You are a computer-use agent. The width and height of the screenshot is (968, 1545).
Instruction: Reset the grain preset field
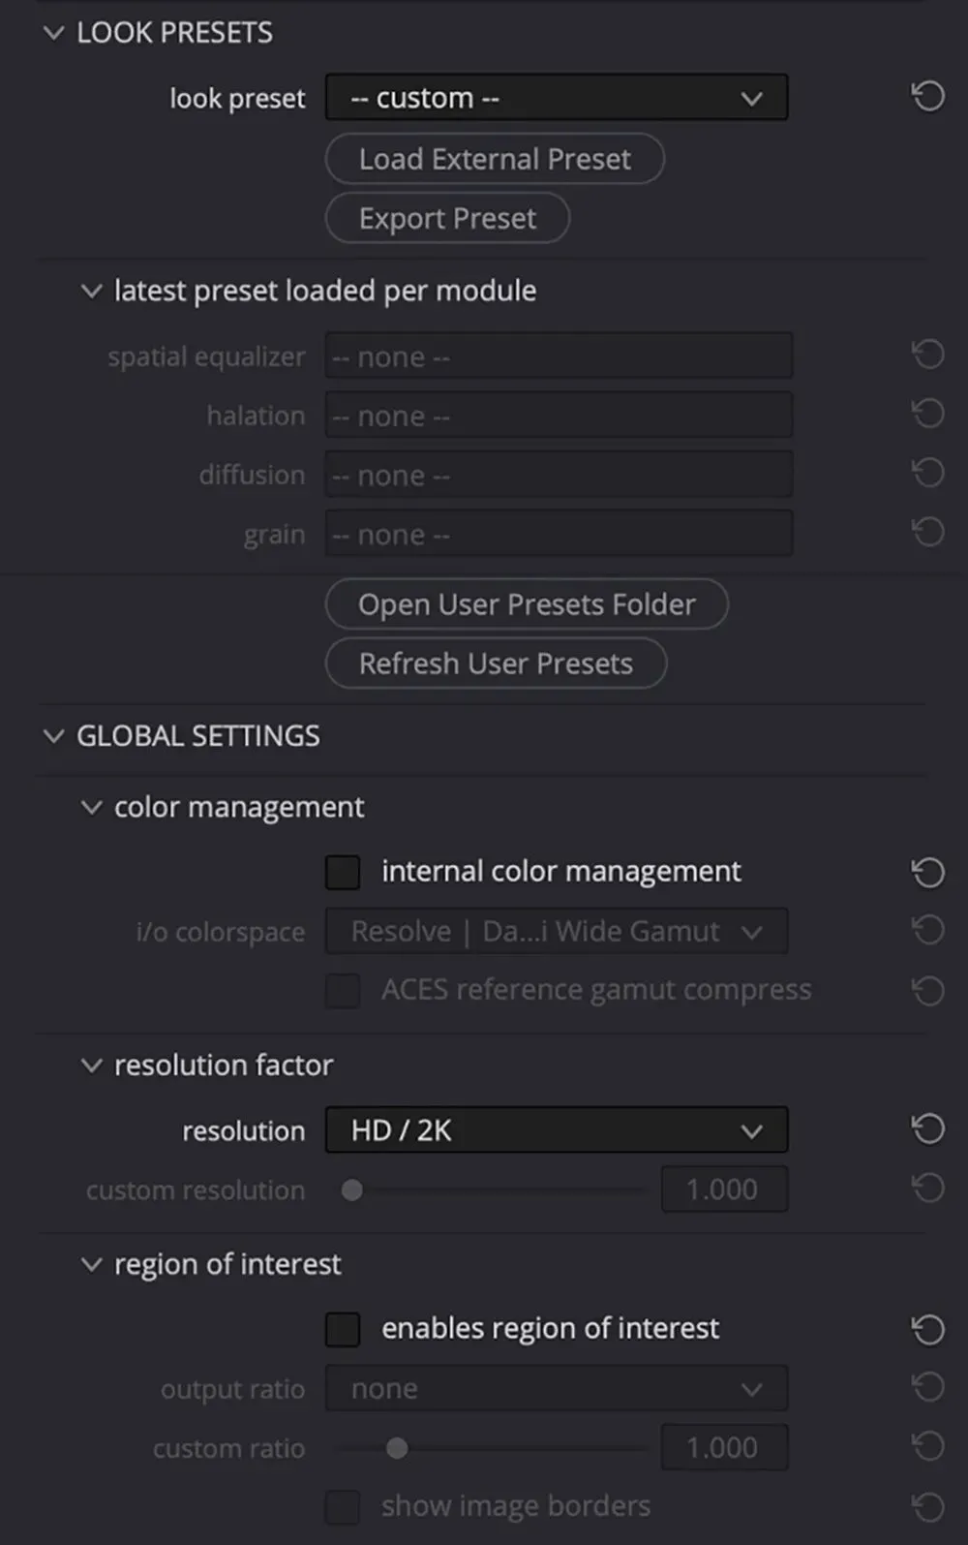927,532
